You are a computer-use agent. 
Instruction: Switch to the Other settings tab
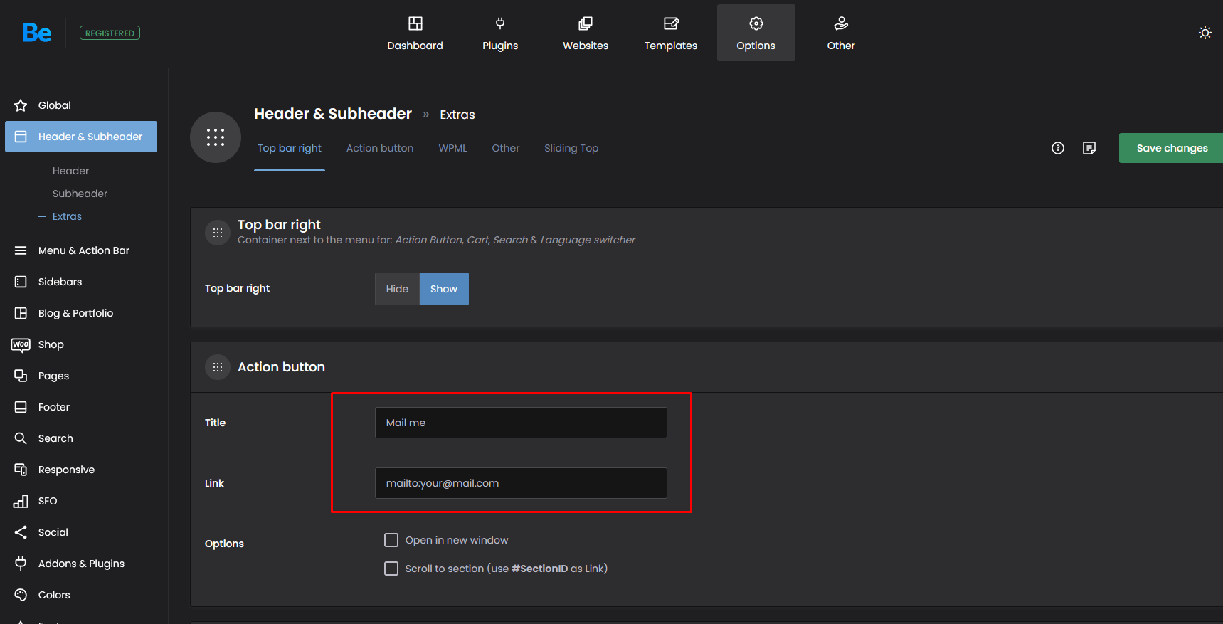506,148
